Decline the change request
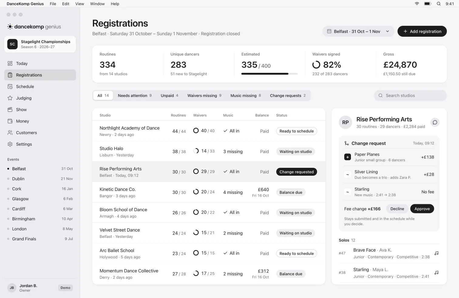Viewport: 459px width, 298px height. (397, 209)
